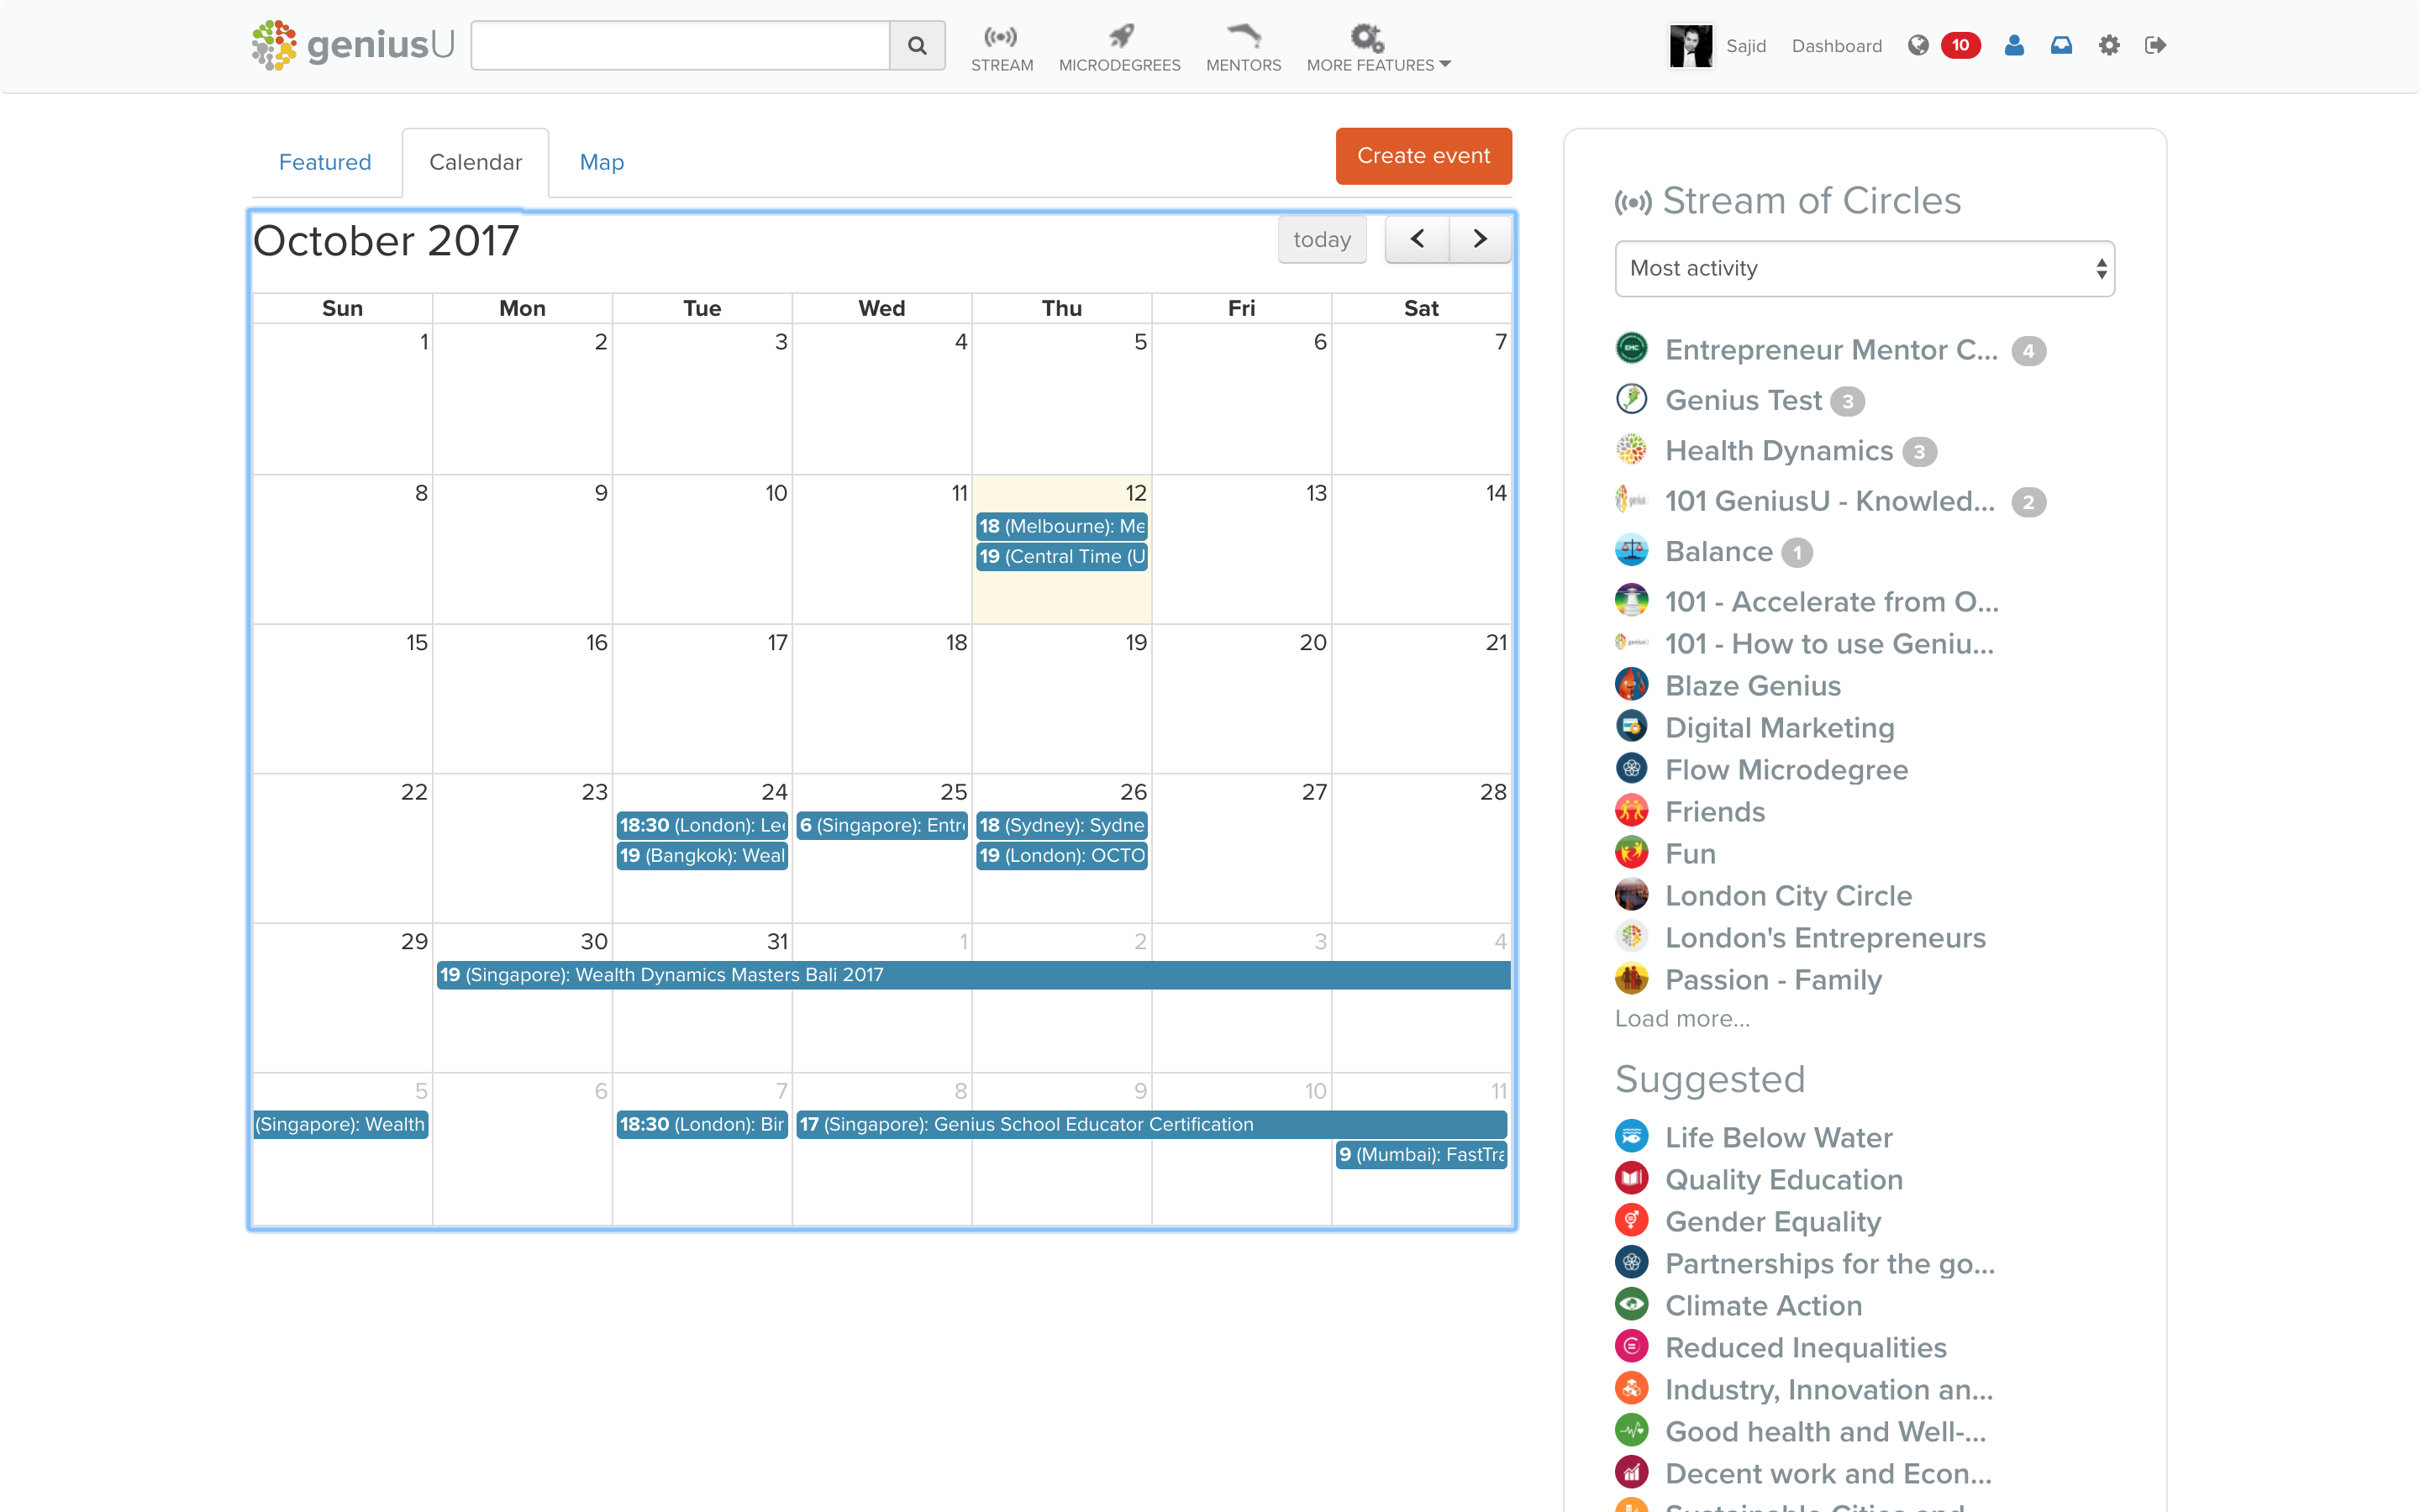Open 18 (Sydney) event on Oct 26
The width and height of the screenshot is (2420, 1512).
tap(1061, 825)
